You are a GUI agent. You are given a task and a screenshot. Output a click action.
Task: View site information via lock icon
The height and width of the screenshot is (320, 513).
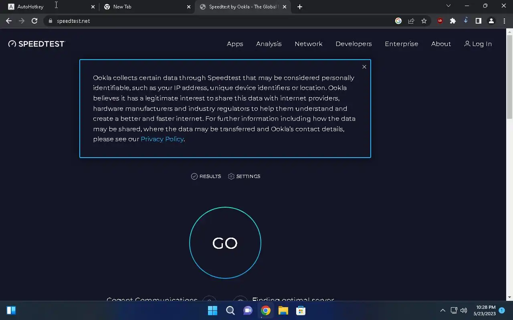(x=50, y=21)
